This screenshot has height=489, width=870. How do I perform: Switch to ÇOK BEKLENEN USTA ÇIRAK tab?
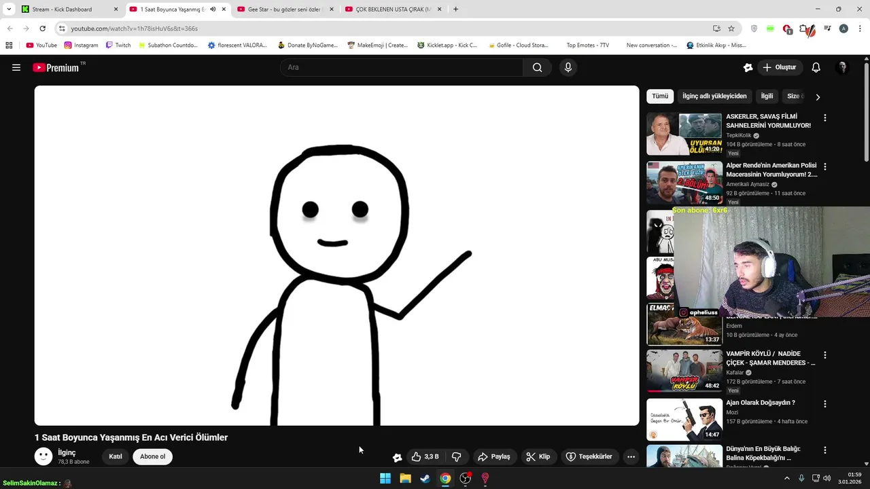tap(394, 10)
